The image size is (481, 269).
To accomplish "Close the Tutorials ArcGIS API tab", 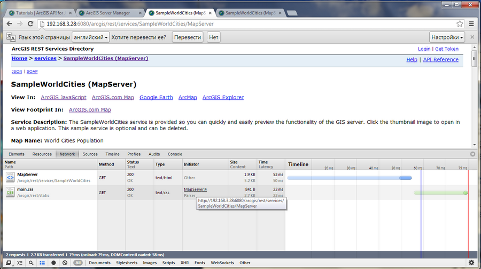I will pyautogui.click(x=70, y=13).
